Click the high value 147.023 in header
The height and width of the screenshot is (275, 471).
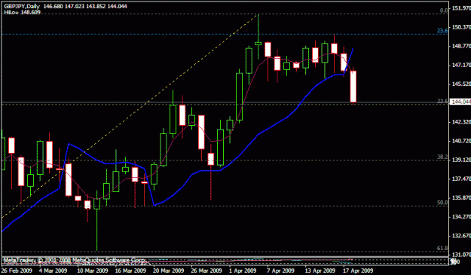coord(75,6)
